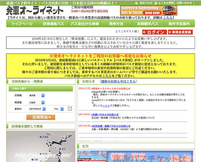Click the red ログイン button
This screenshot has height=162, width=201.
154,32
